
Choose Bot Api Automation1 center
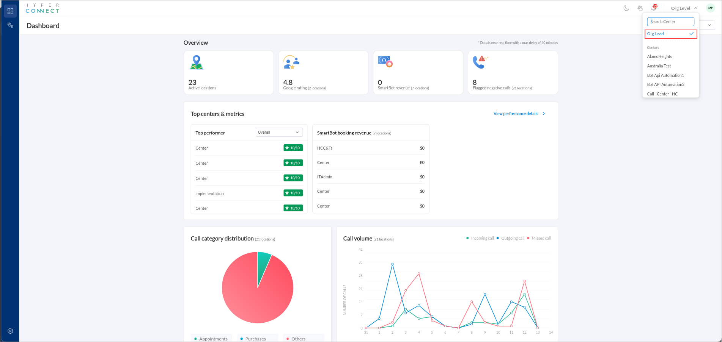665,75
